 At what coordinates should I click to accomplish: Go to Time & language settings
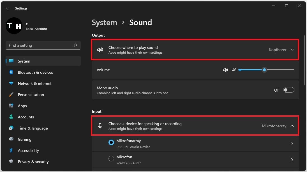(x=33, y=128)
